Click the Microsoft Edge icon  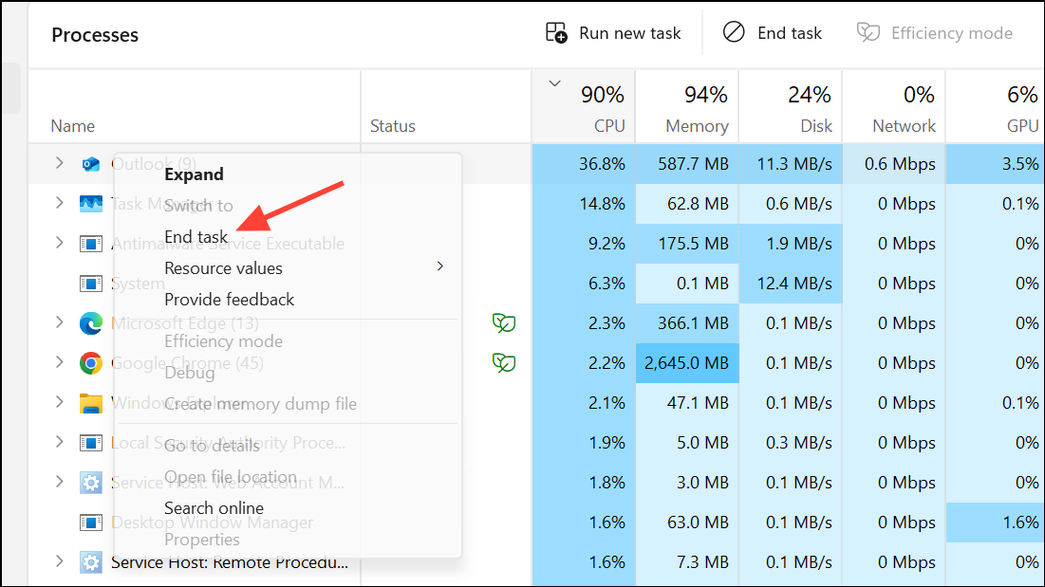[x=91, y=323]
